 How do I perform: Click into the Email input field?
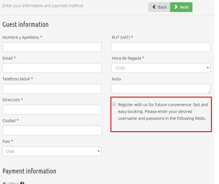(x=52, y=68)
